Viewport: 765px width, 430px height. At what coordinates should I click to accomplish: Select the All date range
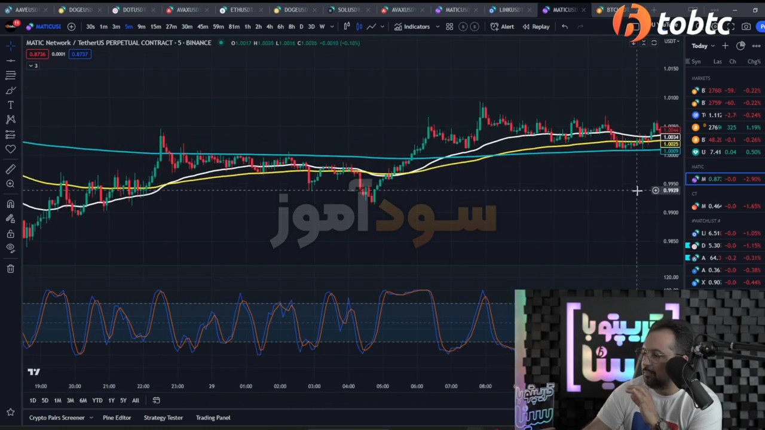(x=136, y=401)
